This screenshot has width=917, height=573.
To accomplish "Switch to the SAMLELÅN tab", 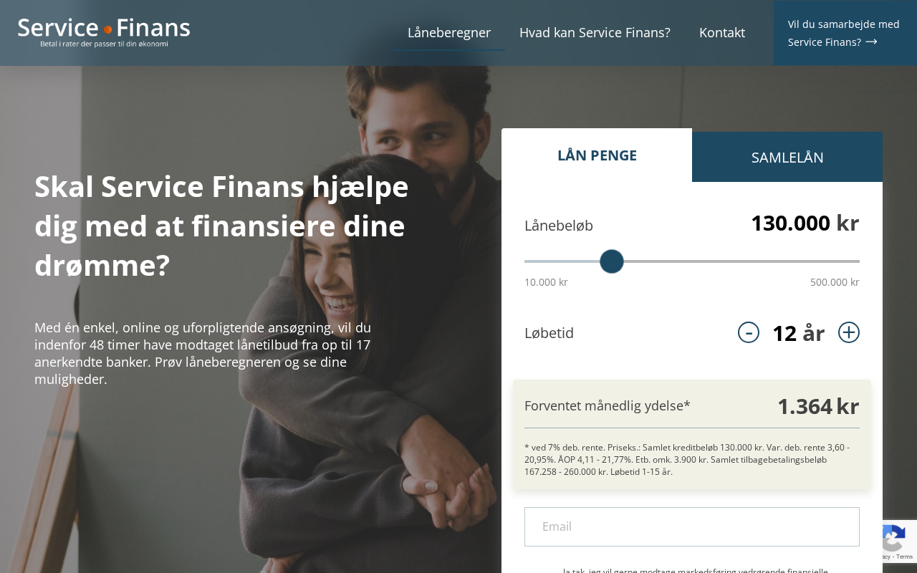I will [787, 157].
